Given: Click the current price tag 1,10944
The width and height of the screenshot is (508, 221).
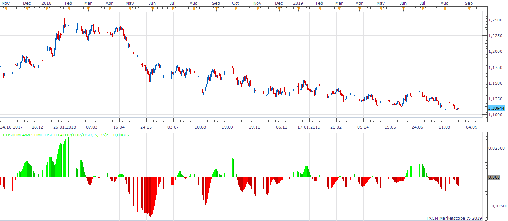Looking at the screenshot, I should [x=496, y=108].
